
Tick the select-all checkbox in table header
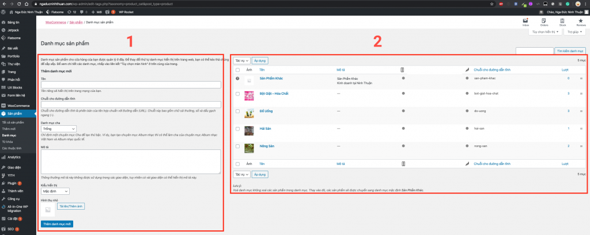coord(237,70)
